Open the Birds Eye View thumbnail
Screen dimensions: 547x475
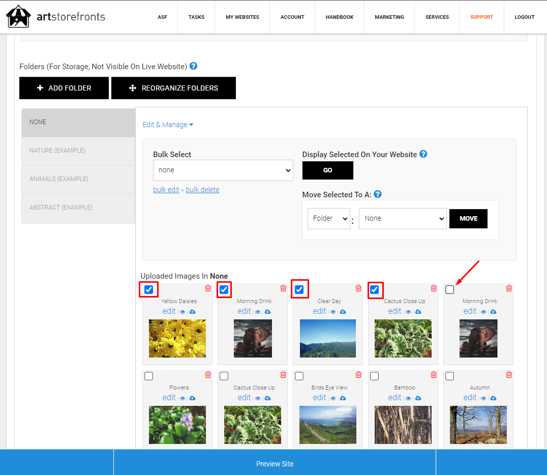click(328, 424)
